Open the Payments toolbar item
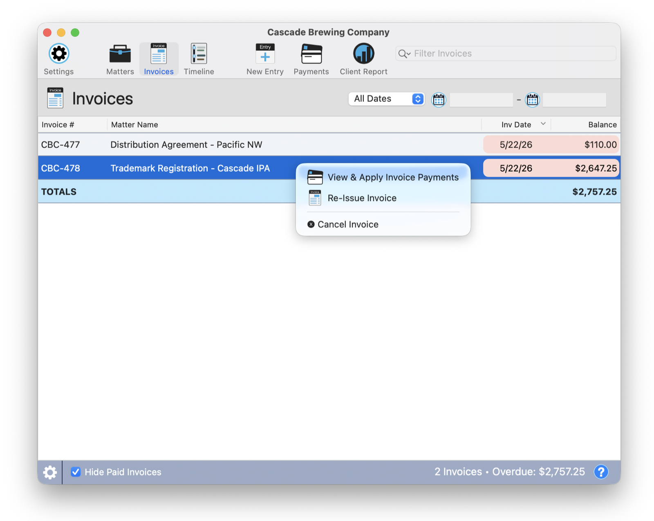The height and width of the screenshot is (521, 654). [x=311, y=59]
